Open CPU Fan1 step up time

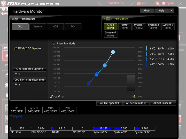[29, 69]
